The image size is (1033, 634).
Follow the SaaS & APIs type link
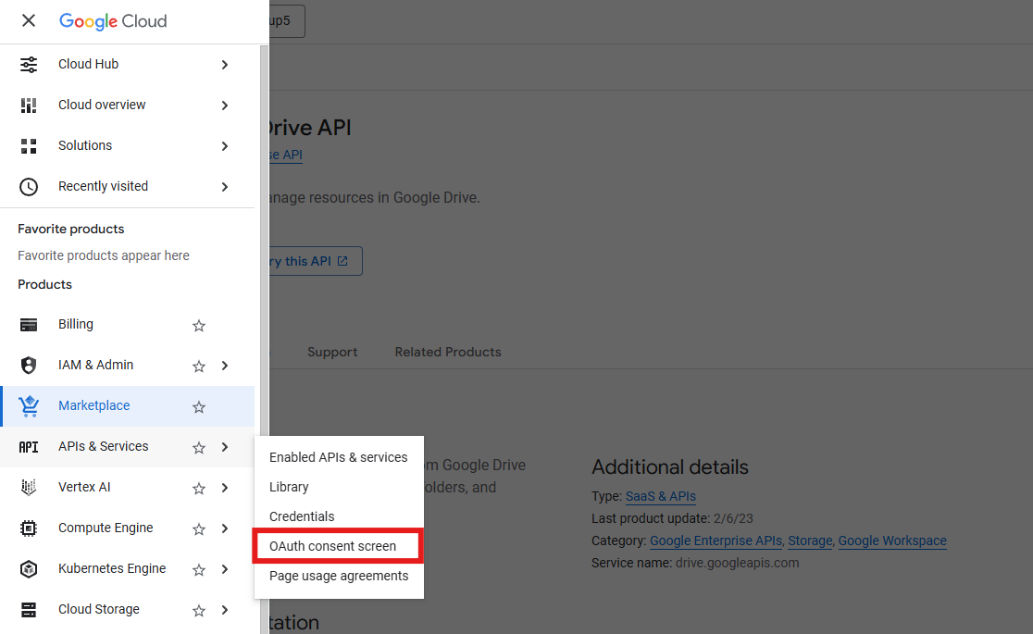[660, 496]
